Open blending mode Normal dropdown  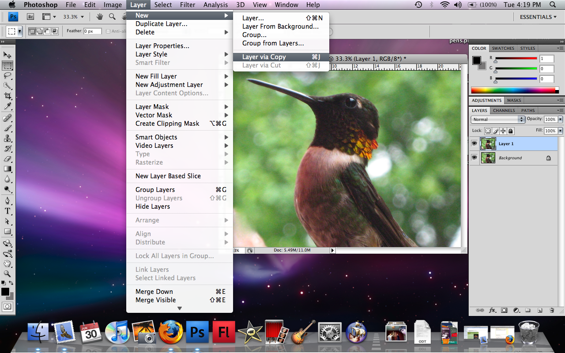pos(498,120)
